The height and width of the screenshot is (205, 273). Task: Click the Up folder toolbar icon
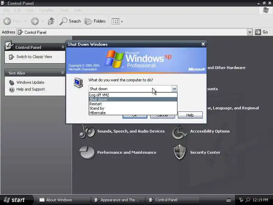tap(51, 21)
